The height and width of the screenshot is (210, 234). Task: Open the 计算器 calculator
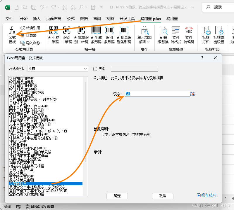[29, 35]
